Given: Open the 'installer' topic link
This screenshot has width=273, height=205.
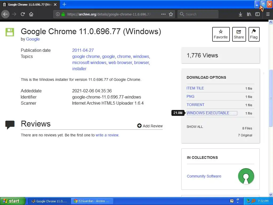Looking at the screenshot, I should point(79,69).
